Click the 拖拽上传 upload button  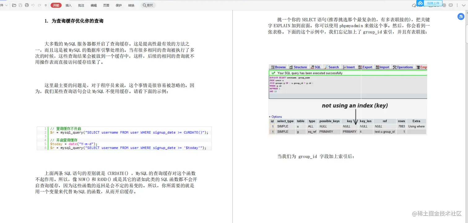433,3
